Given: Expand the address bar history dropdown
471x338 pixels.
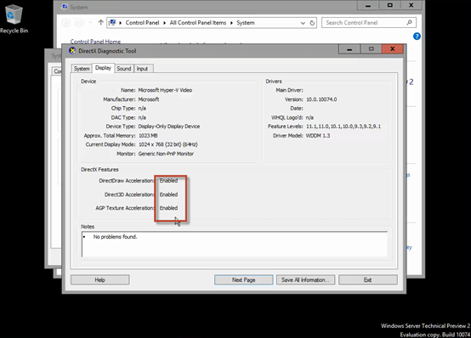Looking at the screenshot, I should point(303,23).
